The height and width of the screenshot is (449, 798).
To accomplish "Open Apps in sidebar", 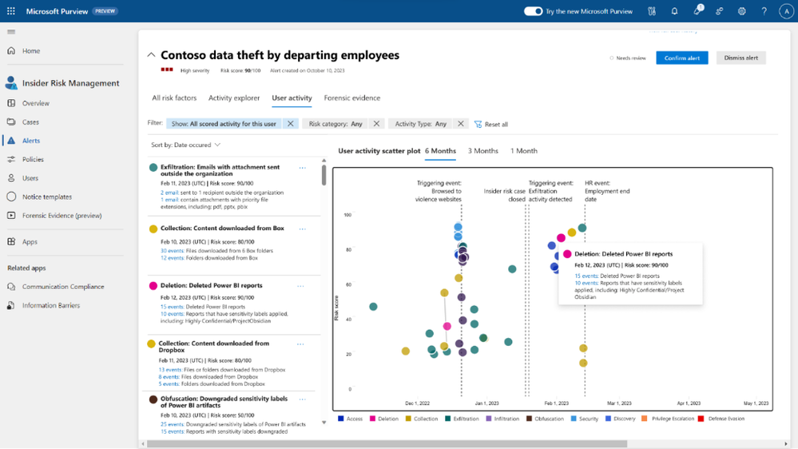I will (x=30, y=242).
